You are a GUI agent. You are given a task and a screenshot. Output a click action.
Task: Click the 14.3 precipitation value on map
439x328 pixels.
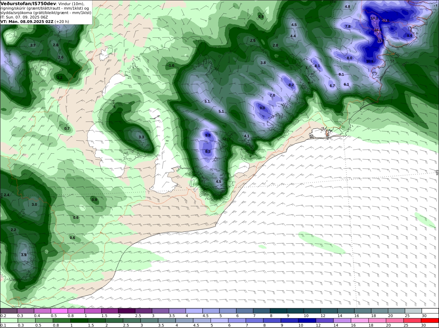[374, 18]
